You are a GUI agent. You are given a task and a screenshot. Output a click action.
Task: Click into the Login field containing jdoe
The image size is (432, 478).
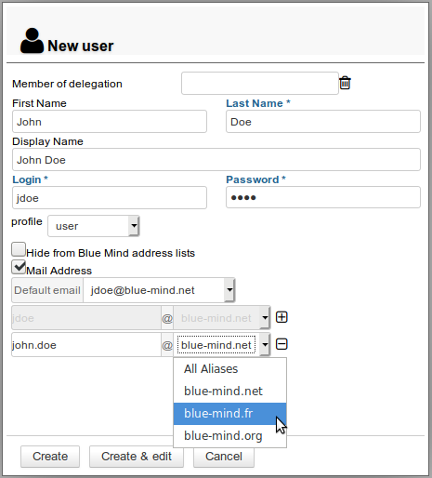tap(110, 197)
